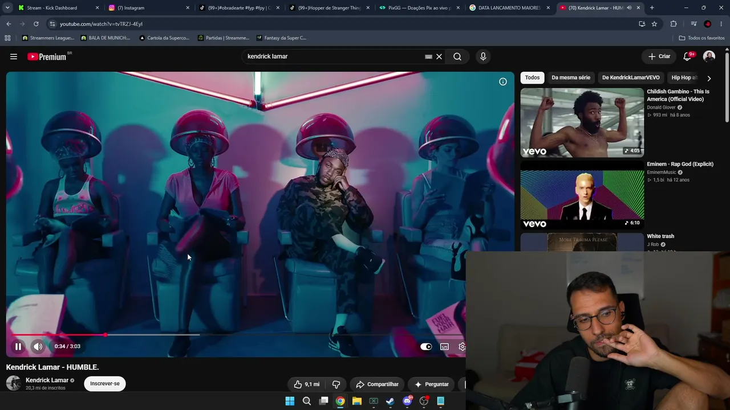
Task: Reload the page in Chrome
Action: coord(36,24)
